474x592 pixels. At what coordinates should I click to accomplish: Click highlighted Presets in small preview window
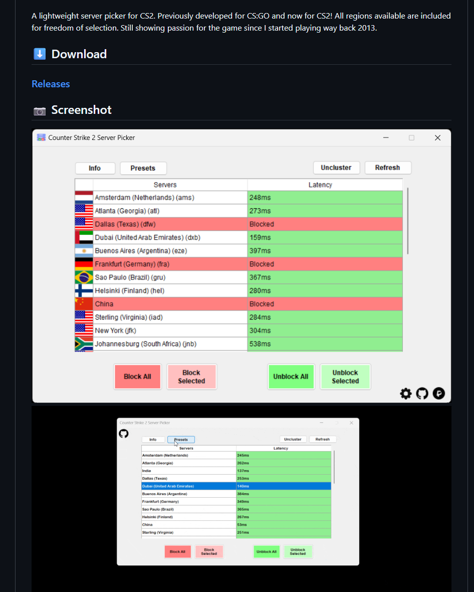click(181, 439)
